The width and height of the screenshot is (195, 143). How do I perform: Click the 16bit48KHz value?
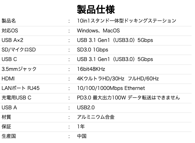click(x=91, y=69)
